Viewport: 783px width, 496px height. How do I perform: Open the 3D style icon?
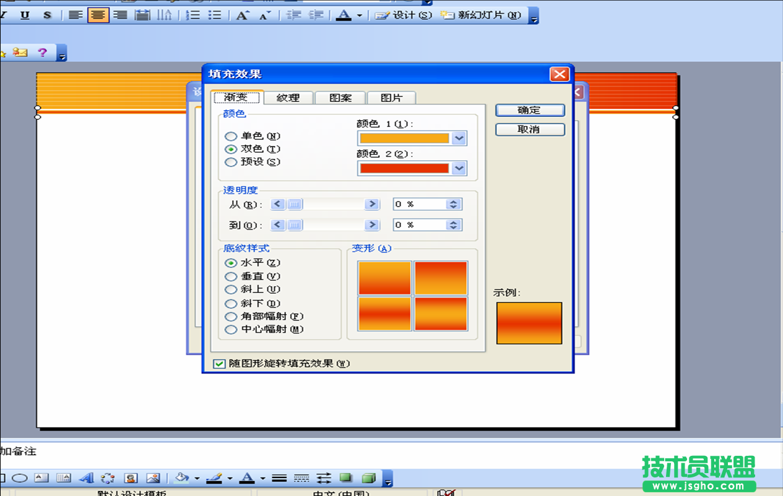tap(368, 478)
